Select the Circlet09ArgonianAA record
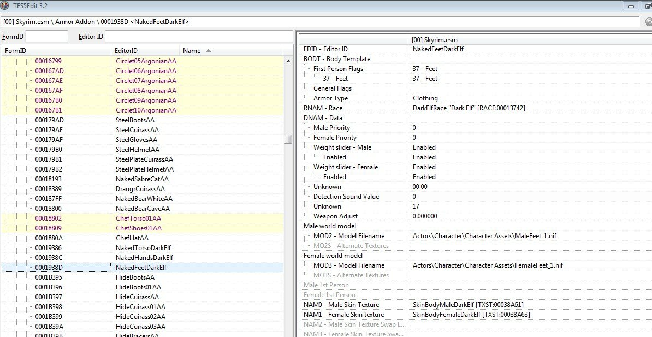 (x=142, y=100)
